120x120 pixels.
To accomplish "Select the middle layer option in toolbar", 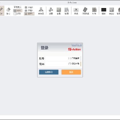I will pos(29,11).
